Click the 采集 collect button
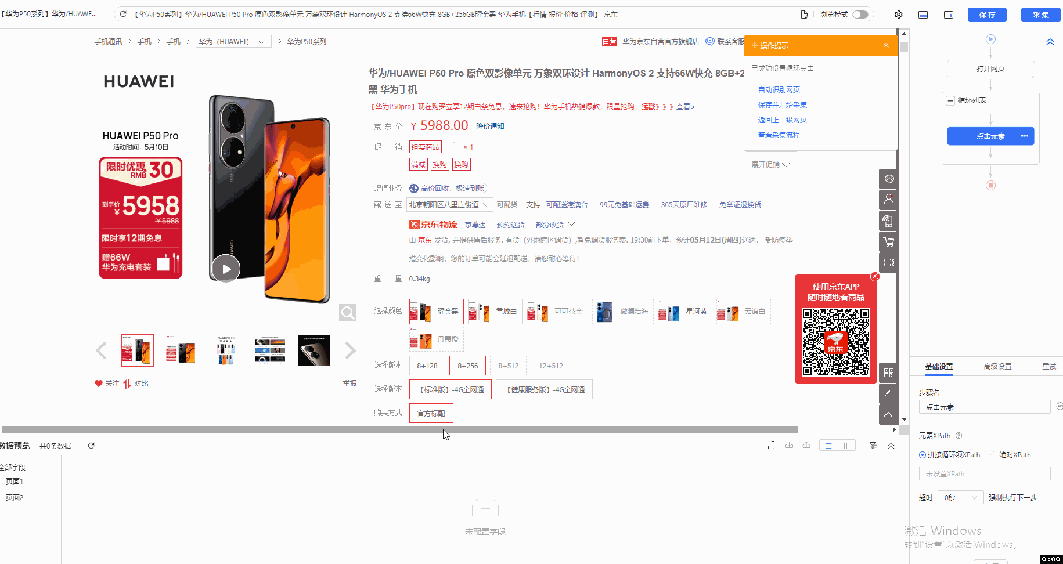The width and height of the screenshot is (1063, 564). pos(1041,15)
